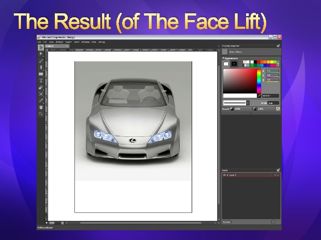
Task: Click inside the red color picker square
Action: 240,81
